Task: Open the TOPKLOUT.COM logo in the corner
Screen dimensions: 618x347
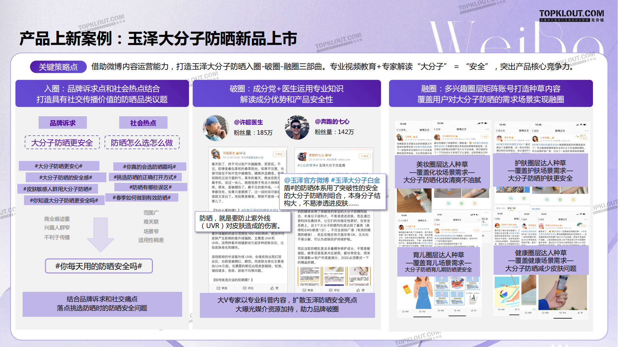Action: tap(571, 14)
